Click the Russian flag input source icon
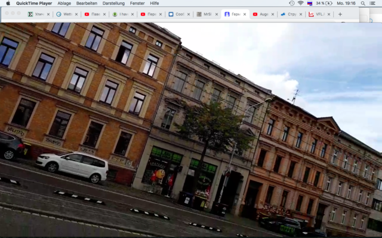 [x=310, y=3]
